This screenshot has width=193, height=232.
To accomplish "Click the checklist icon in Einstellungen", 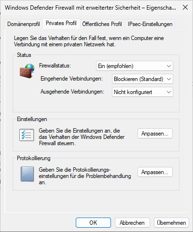I will [x=27, y=135].
